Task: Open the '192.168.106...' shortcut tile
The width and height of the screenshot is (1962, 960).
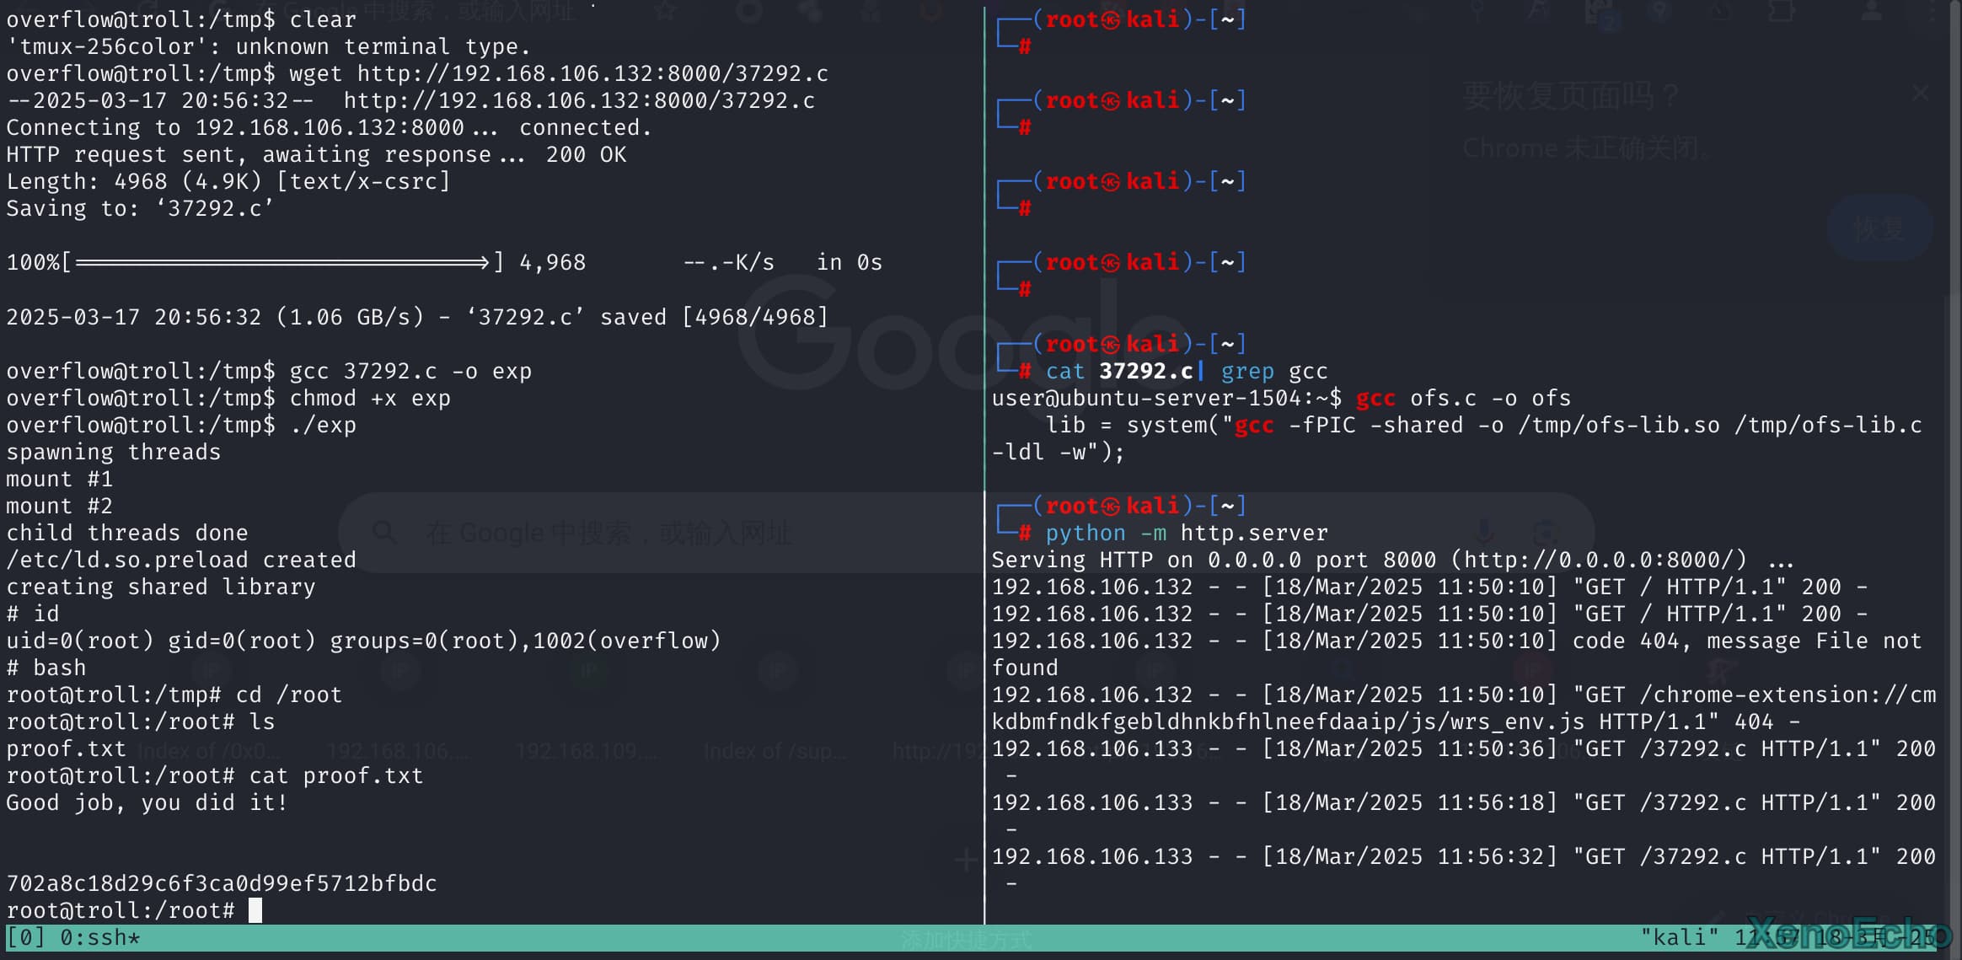Action: (x=398, y=749)
